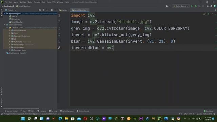Open the Run menu
Image resolution: width=217 pixels, height=122 pixels.
[x=43, y=2]
